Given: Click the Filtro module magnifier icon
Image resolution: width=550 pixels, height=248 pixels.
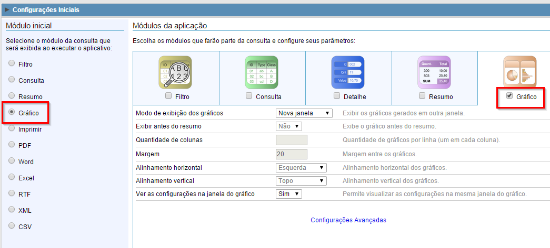Looking at the screenshot, I should coord(175,72).
